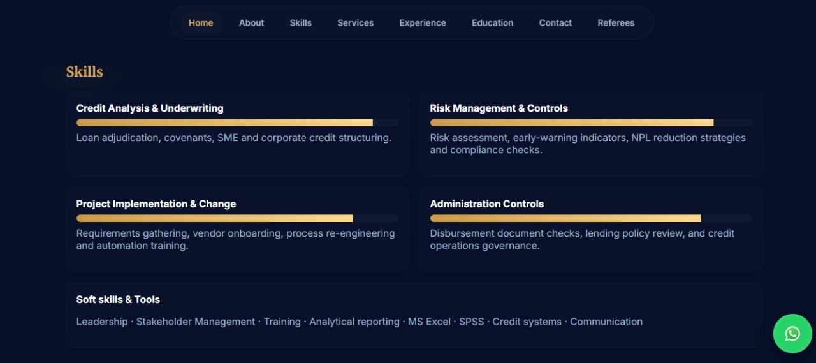
Task: Open the WhatsApp chat floating button
Action: pos(792,334)
